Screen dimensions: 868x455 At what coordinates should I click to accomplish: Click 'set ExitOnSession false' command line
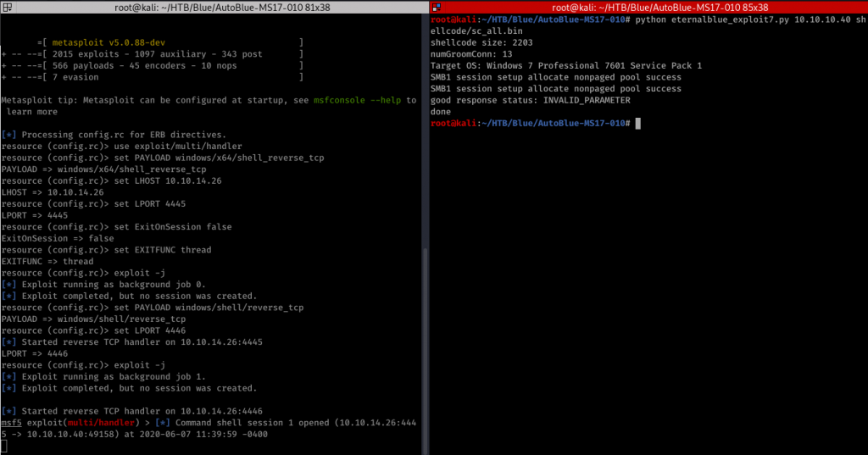coord(116,227)
